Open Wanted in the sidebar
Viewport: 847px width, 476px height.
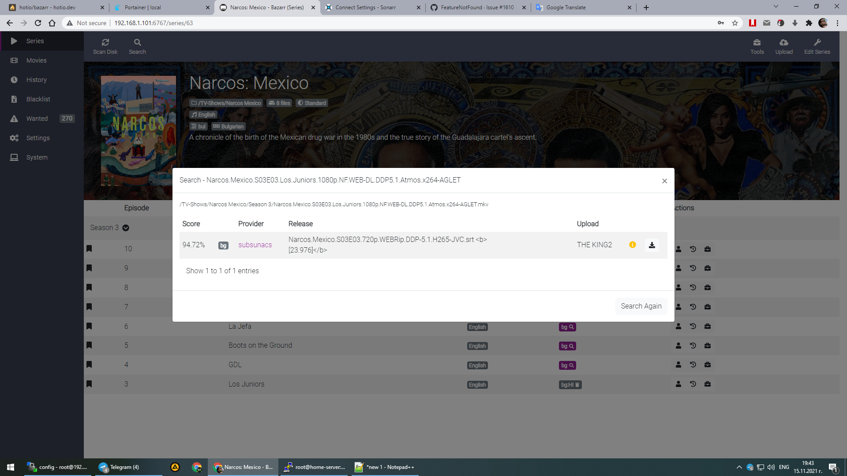coord(37,119)
